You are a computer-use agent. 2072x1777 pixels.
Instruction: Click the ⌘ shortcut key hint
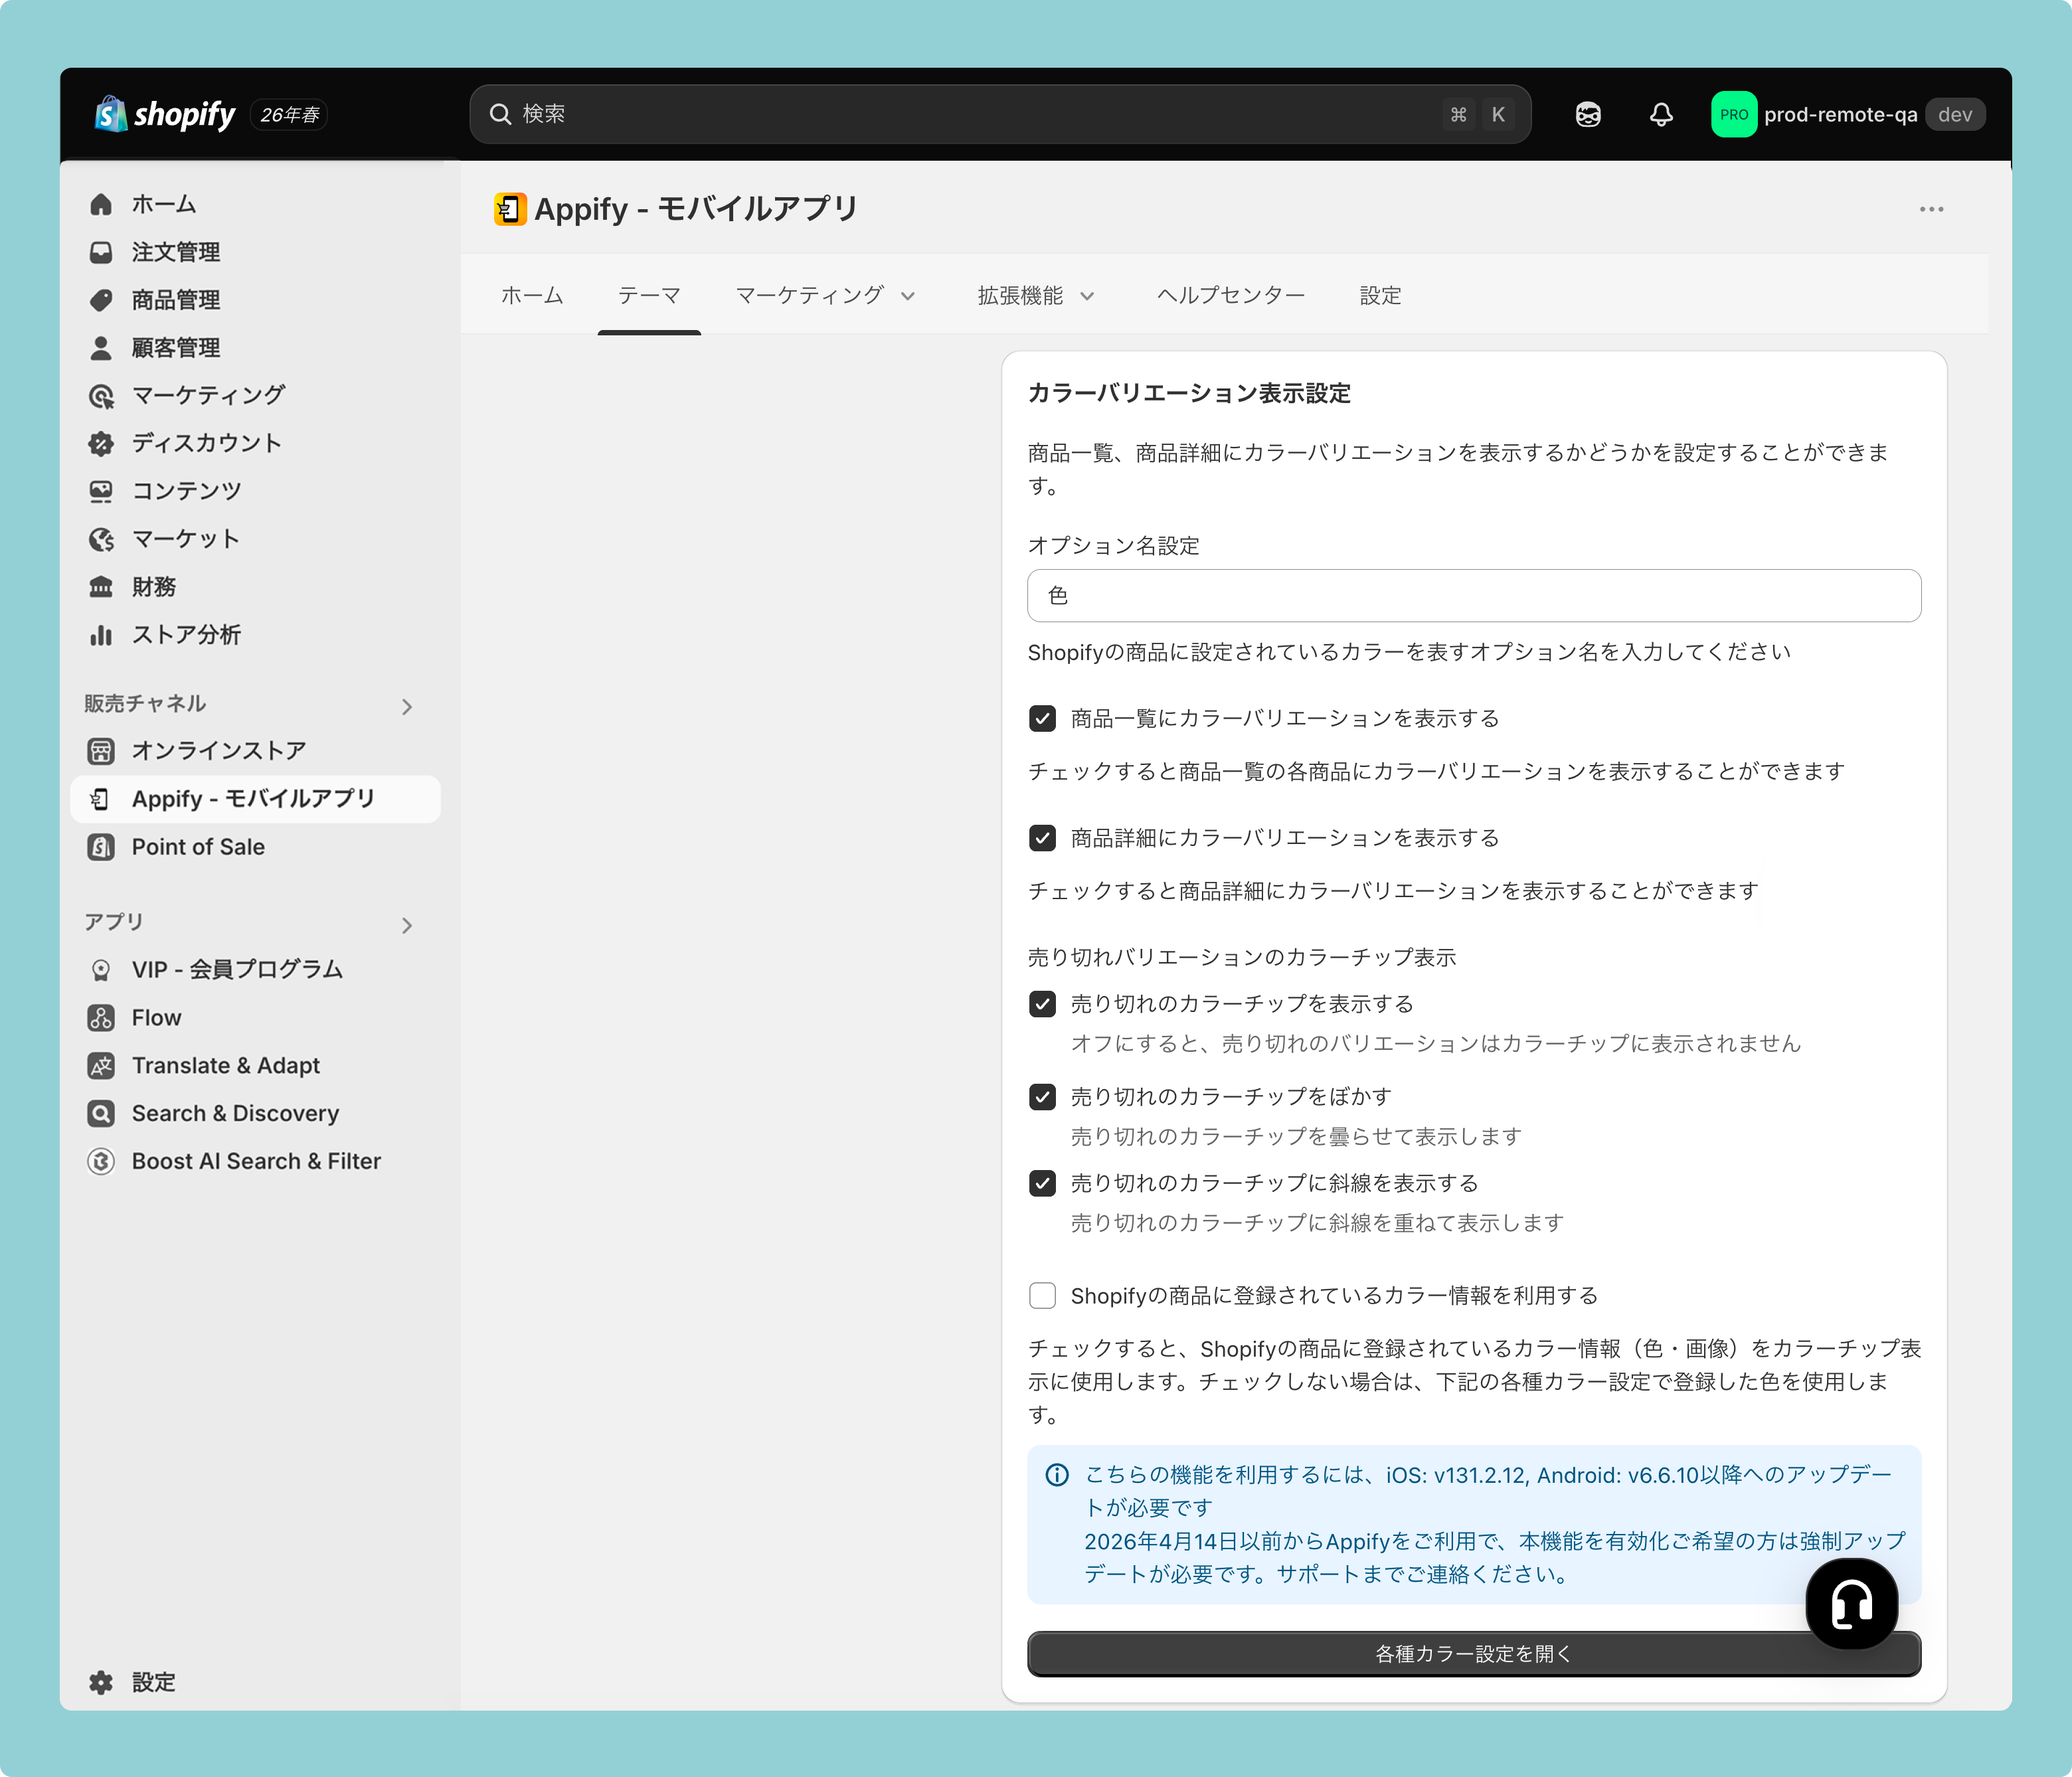(1459, 114)
